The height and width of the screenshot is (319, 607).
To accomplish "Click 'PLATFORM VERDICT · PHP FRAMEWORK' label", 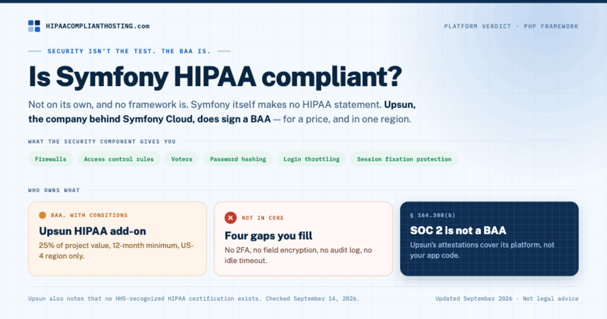I will [x=511, y=26].
